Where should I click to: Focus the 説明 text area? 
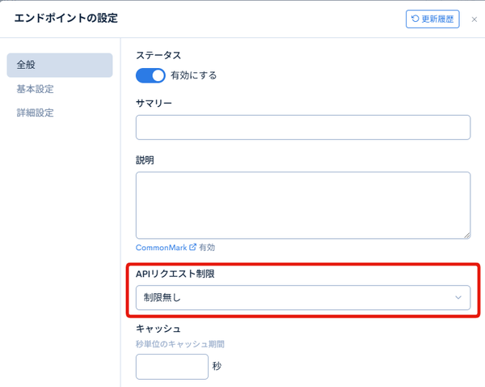click(x=303, y=205)
